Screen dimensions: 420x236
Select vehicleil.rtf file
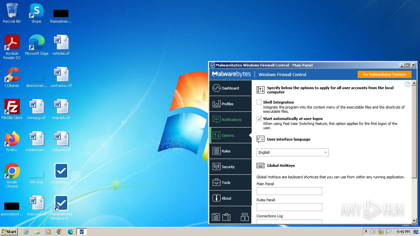point(61,45)
